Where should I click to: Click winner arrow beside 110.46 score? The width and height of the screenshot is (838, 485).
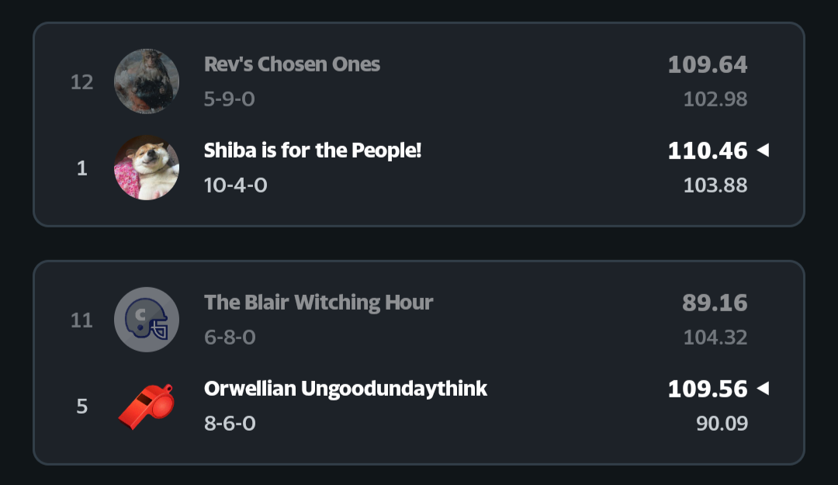(x=763, y=151)
